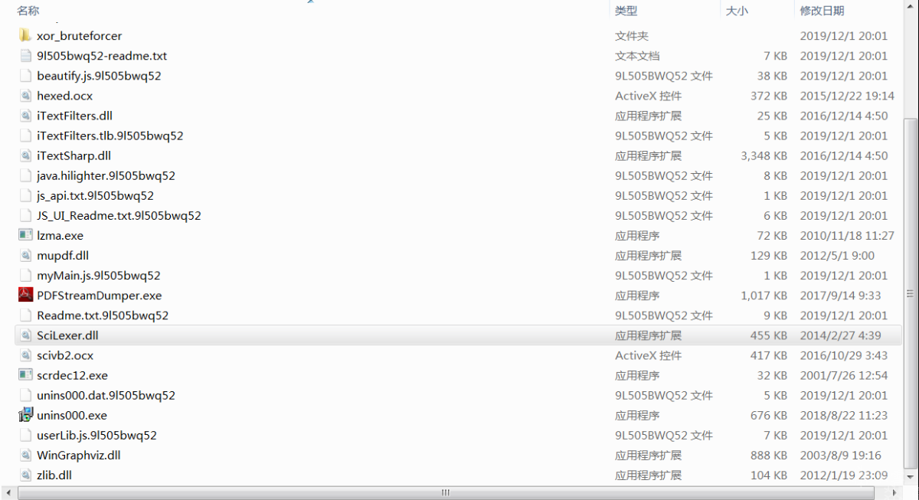The image size is (919, 500).
Task: Click the horizontal scrollbar thumb
Action: [444, 493]
